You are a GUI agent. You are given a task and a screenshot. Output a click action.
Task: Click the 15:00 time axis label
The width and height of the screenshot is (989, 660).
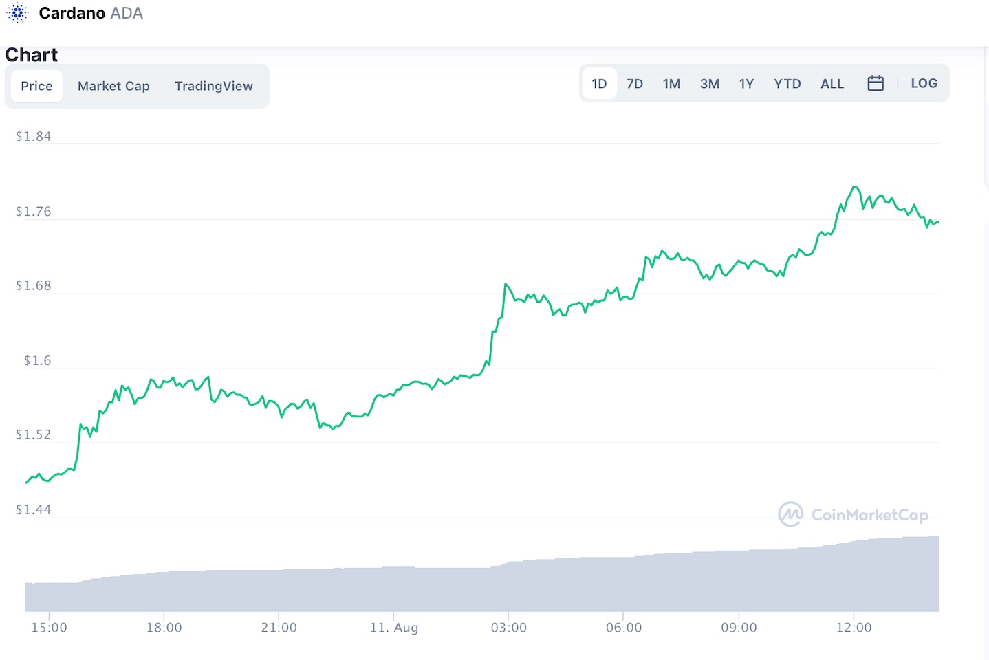click(49, 627)
